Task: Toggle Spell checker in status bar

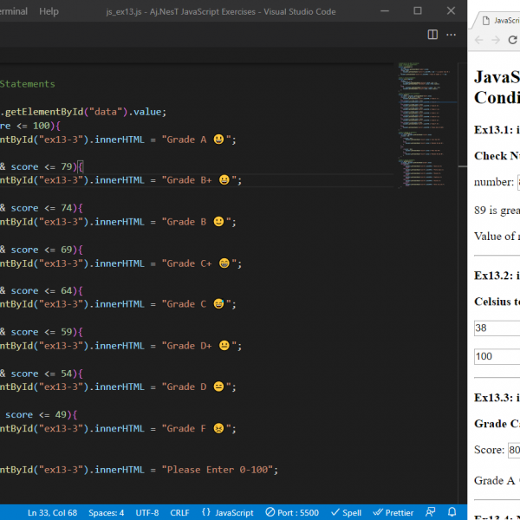Action: pos(346,512)
